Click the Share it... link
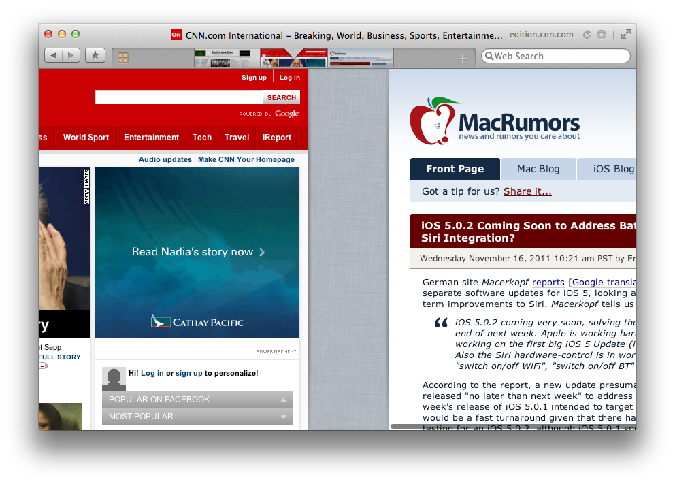Screen dimensions: 675x484 527,191
